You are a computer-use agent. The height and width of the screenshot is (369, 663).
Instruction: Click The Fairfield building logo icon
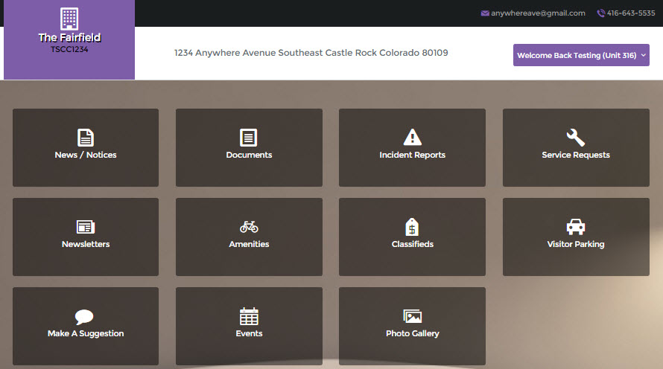(69, 19)
